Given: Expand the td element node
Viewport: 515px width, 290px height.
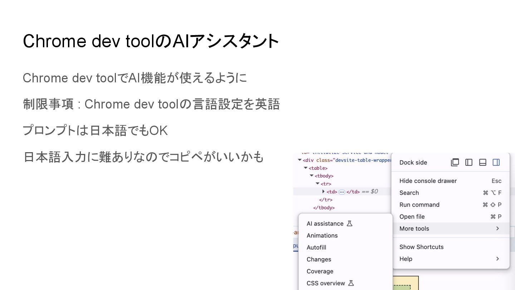Looking at the screenshot, I should click(323, 192).
